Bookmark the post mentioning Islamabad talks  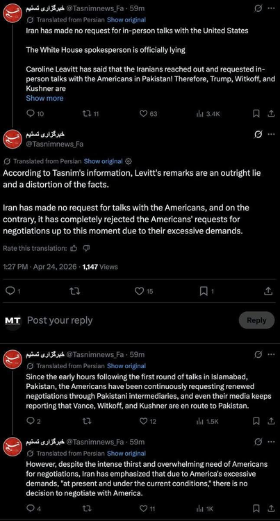256,421
